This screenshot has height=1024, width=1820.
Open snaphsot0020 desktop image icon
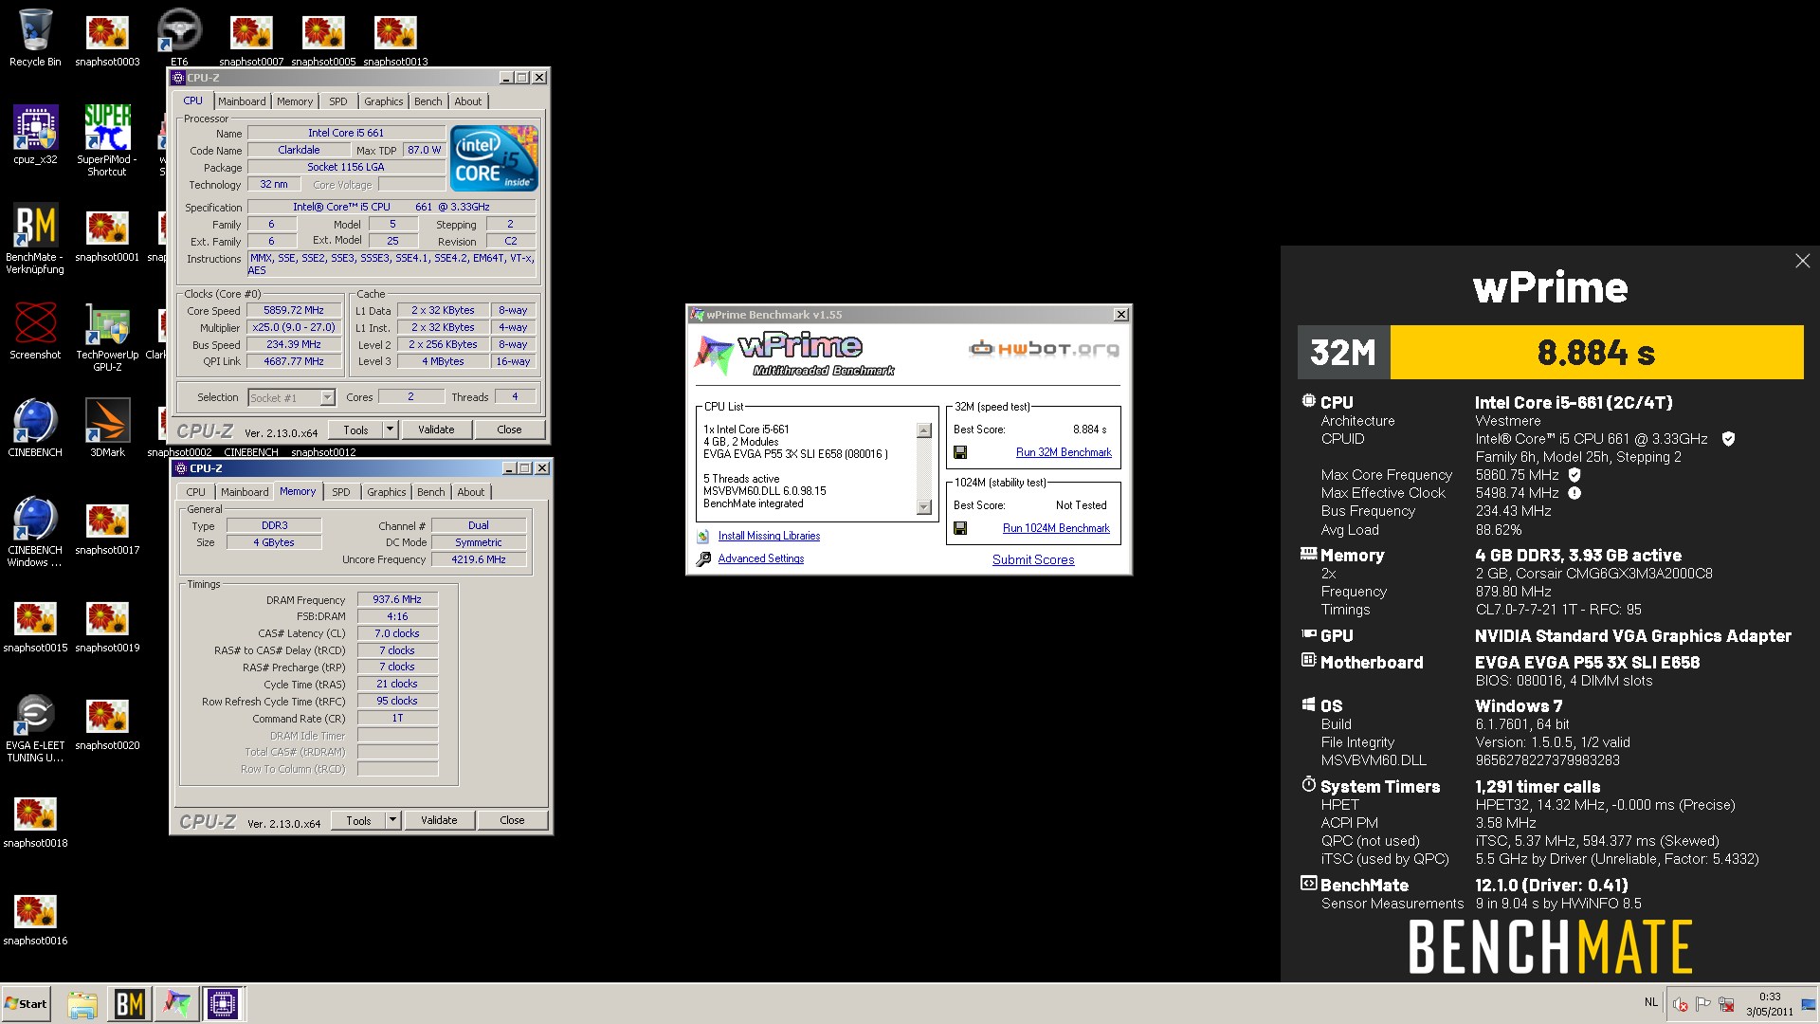107,722
